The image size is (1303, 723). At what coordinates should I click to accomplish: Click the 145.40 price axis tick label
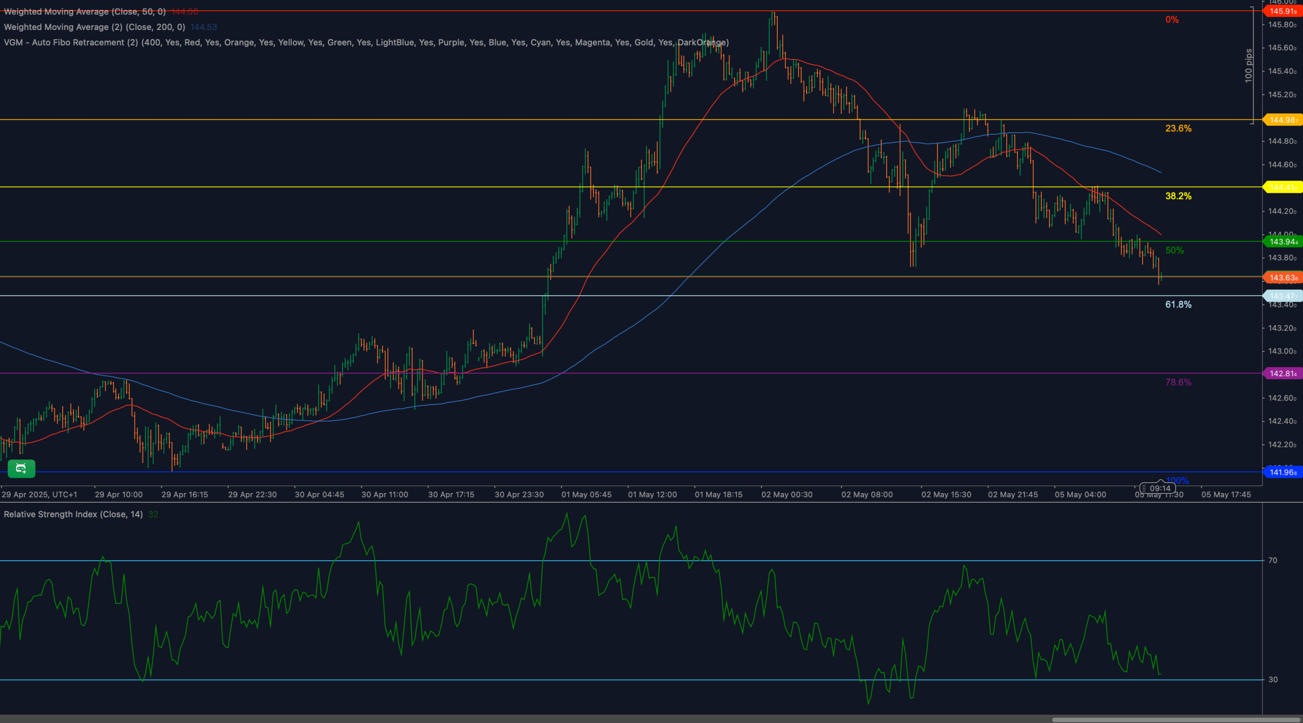tap(1282, 71)
